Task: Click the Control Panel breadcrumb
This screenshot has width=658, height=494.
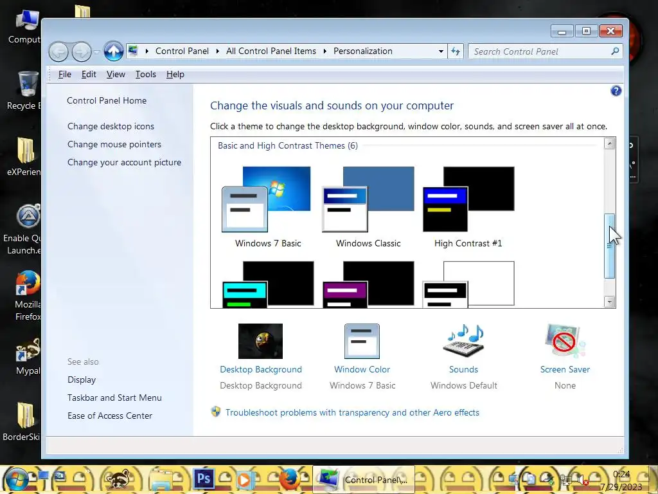Action: (182, 51)
